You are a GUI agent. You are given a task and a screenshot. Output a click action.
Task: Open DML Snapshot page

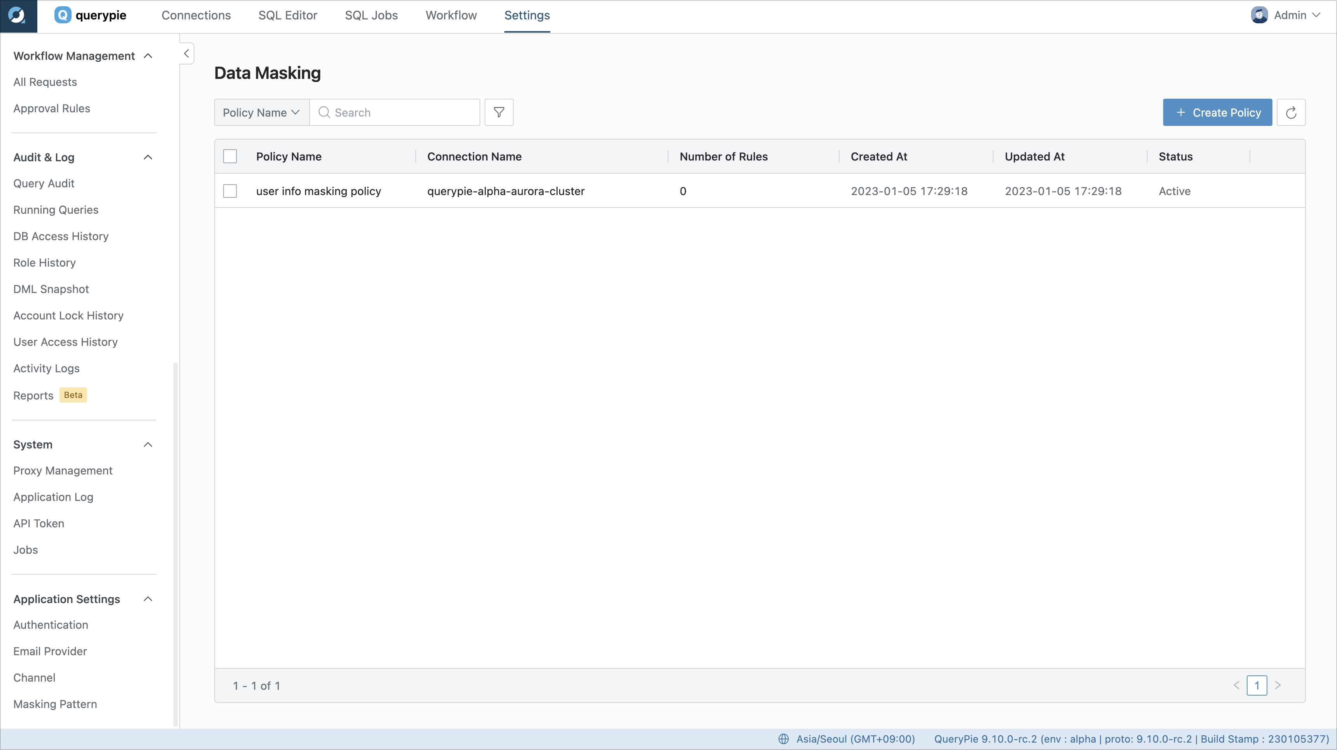pyautogui.click(x=51, y=289)
